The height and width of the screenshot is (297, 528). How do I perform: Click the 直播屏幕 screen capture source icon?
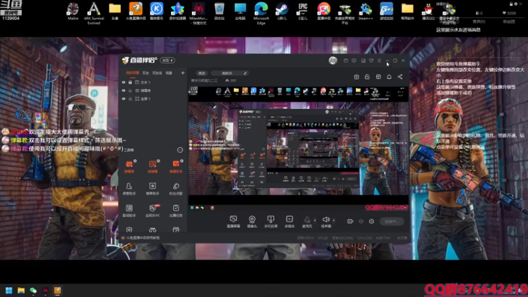coord(233,222)
